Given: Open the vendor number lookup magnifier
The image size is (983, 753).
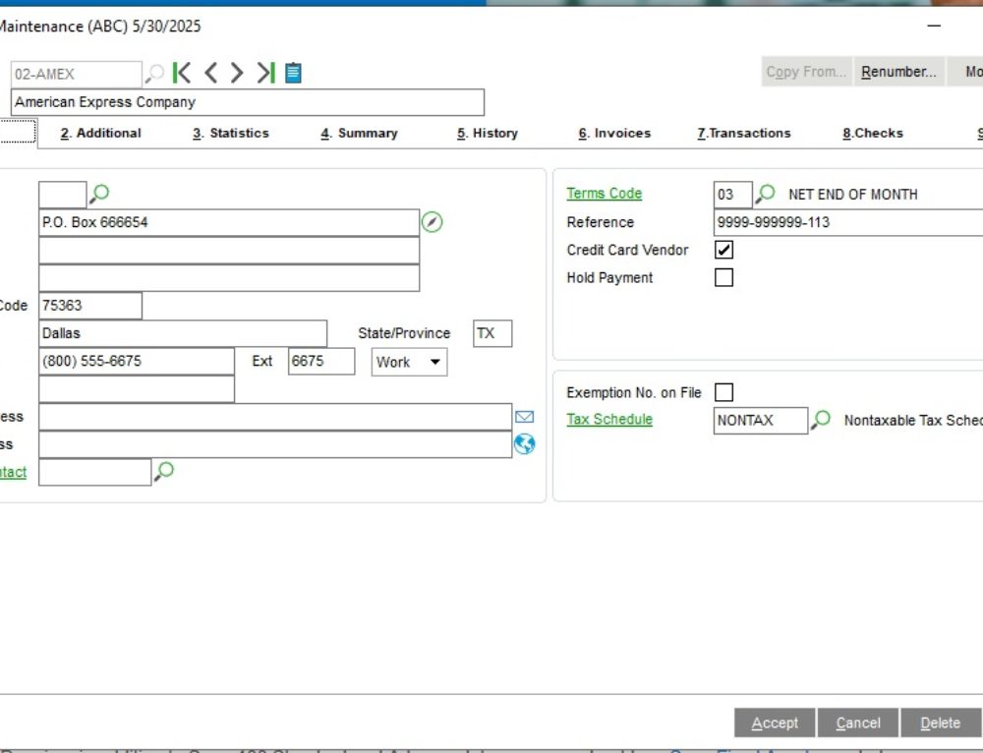Looking at the screenshot, I should (154, 74).
